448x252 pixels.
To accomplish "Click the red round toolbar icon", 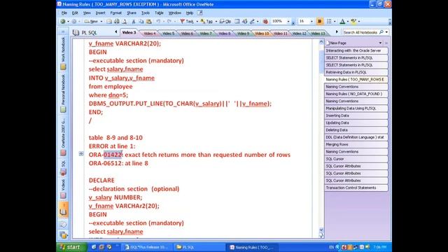I will click(265, 22).
